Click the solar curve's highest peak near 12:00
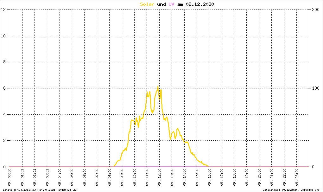 pos(158,86)
